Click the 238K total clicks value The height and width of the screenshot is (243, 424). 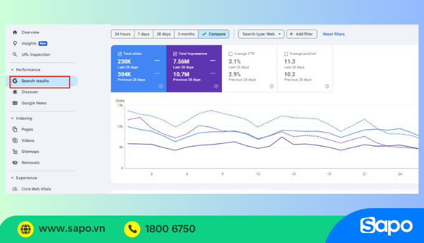(x=124, y=62)
